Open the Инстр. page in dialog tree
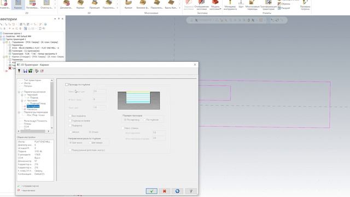 (x=27, y=83)
